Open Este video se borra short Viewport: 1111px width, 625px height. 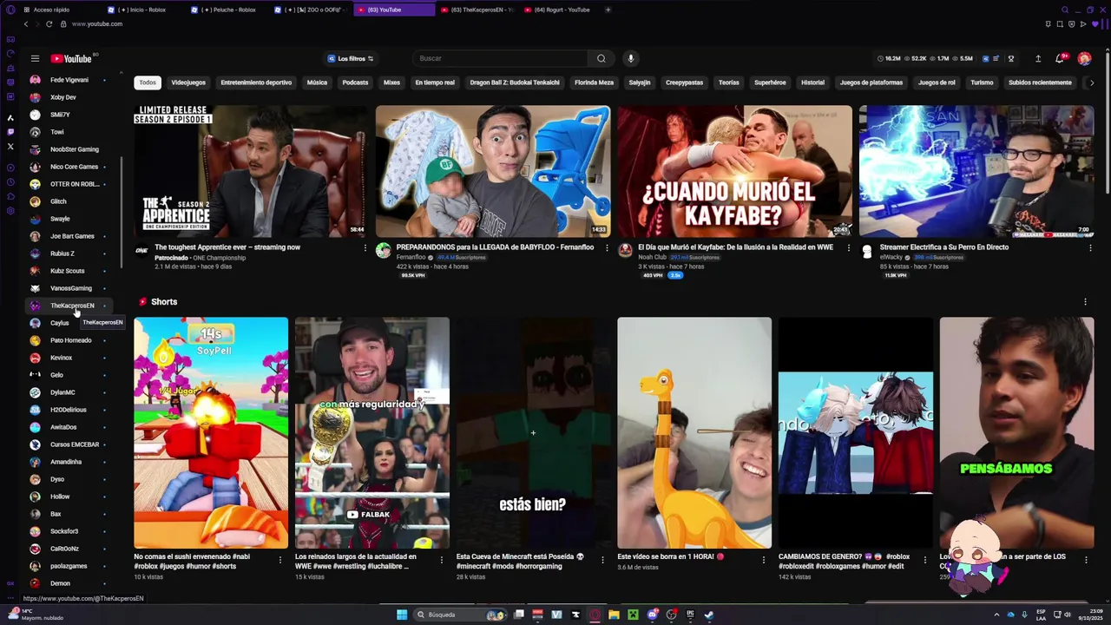tap(694, 432)
